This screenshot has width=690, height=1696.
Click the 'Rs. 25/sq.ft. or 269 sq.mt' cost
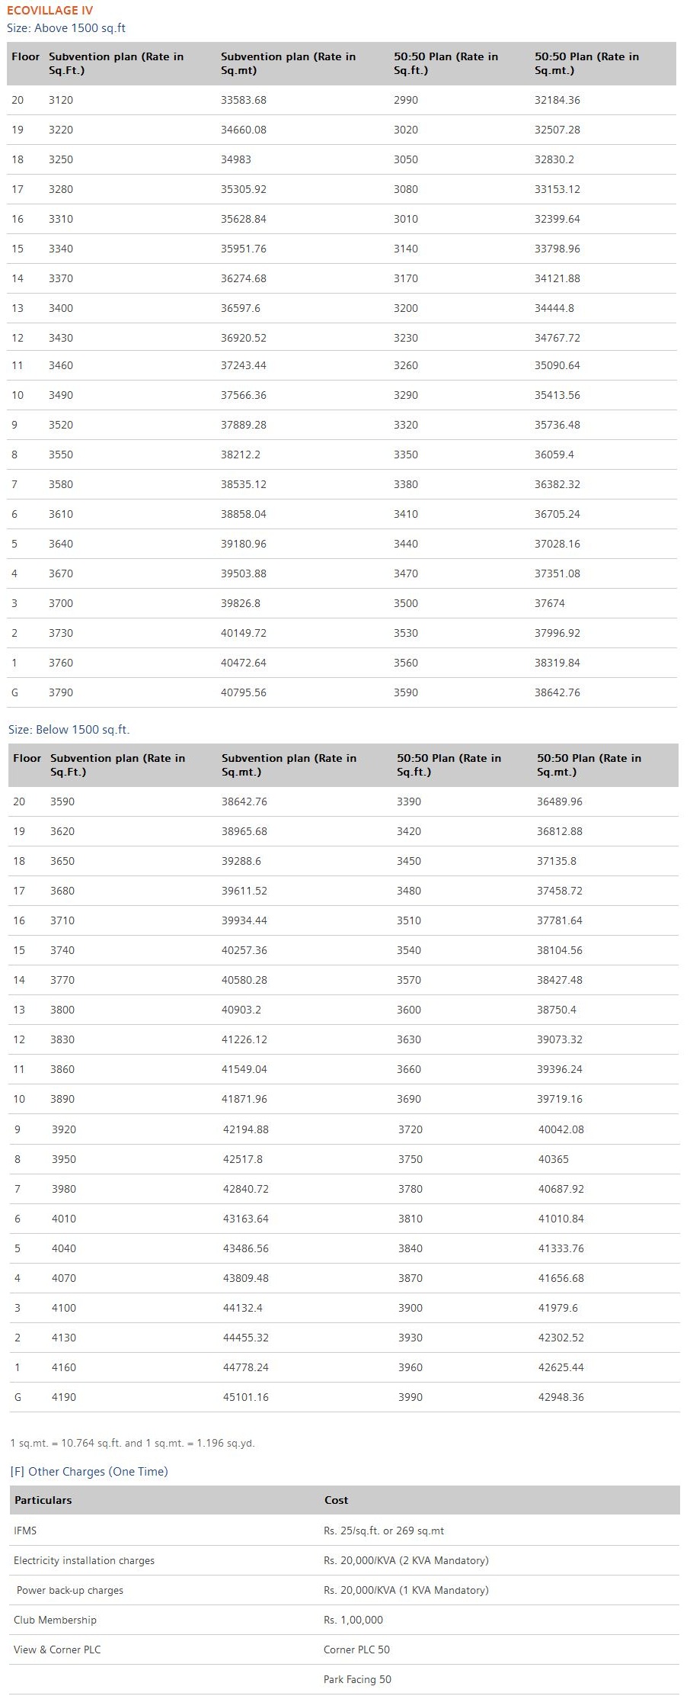coord(384,1531)
